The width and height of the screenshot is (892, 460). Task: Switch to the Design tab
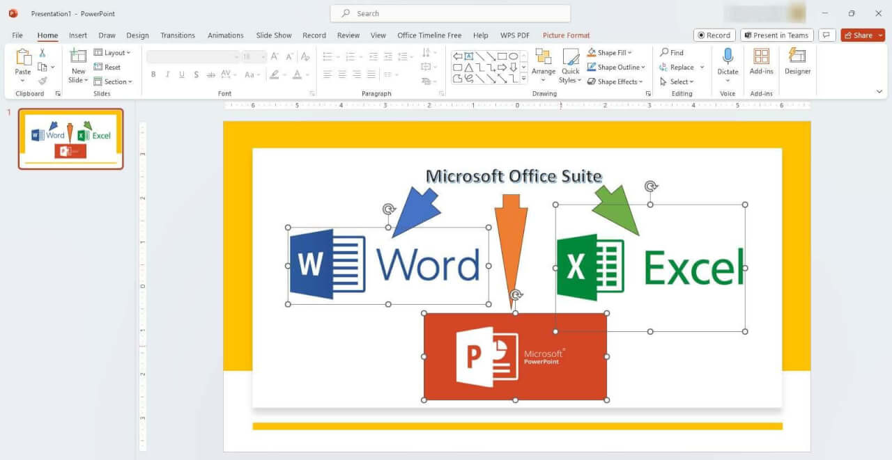pyautogui.click(x=137, y=35)
